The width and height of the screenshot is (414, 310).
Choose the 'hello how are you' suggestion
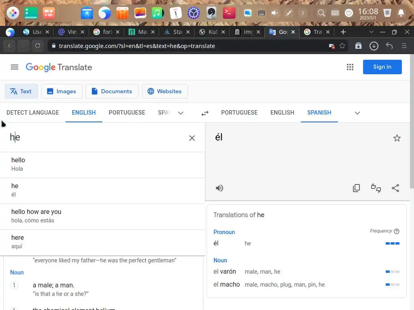coord(102,216)
